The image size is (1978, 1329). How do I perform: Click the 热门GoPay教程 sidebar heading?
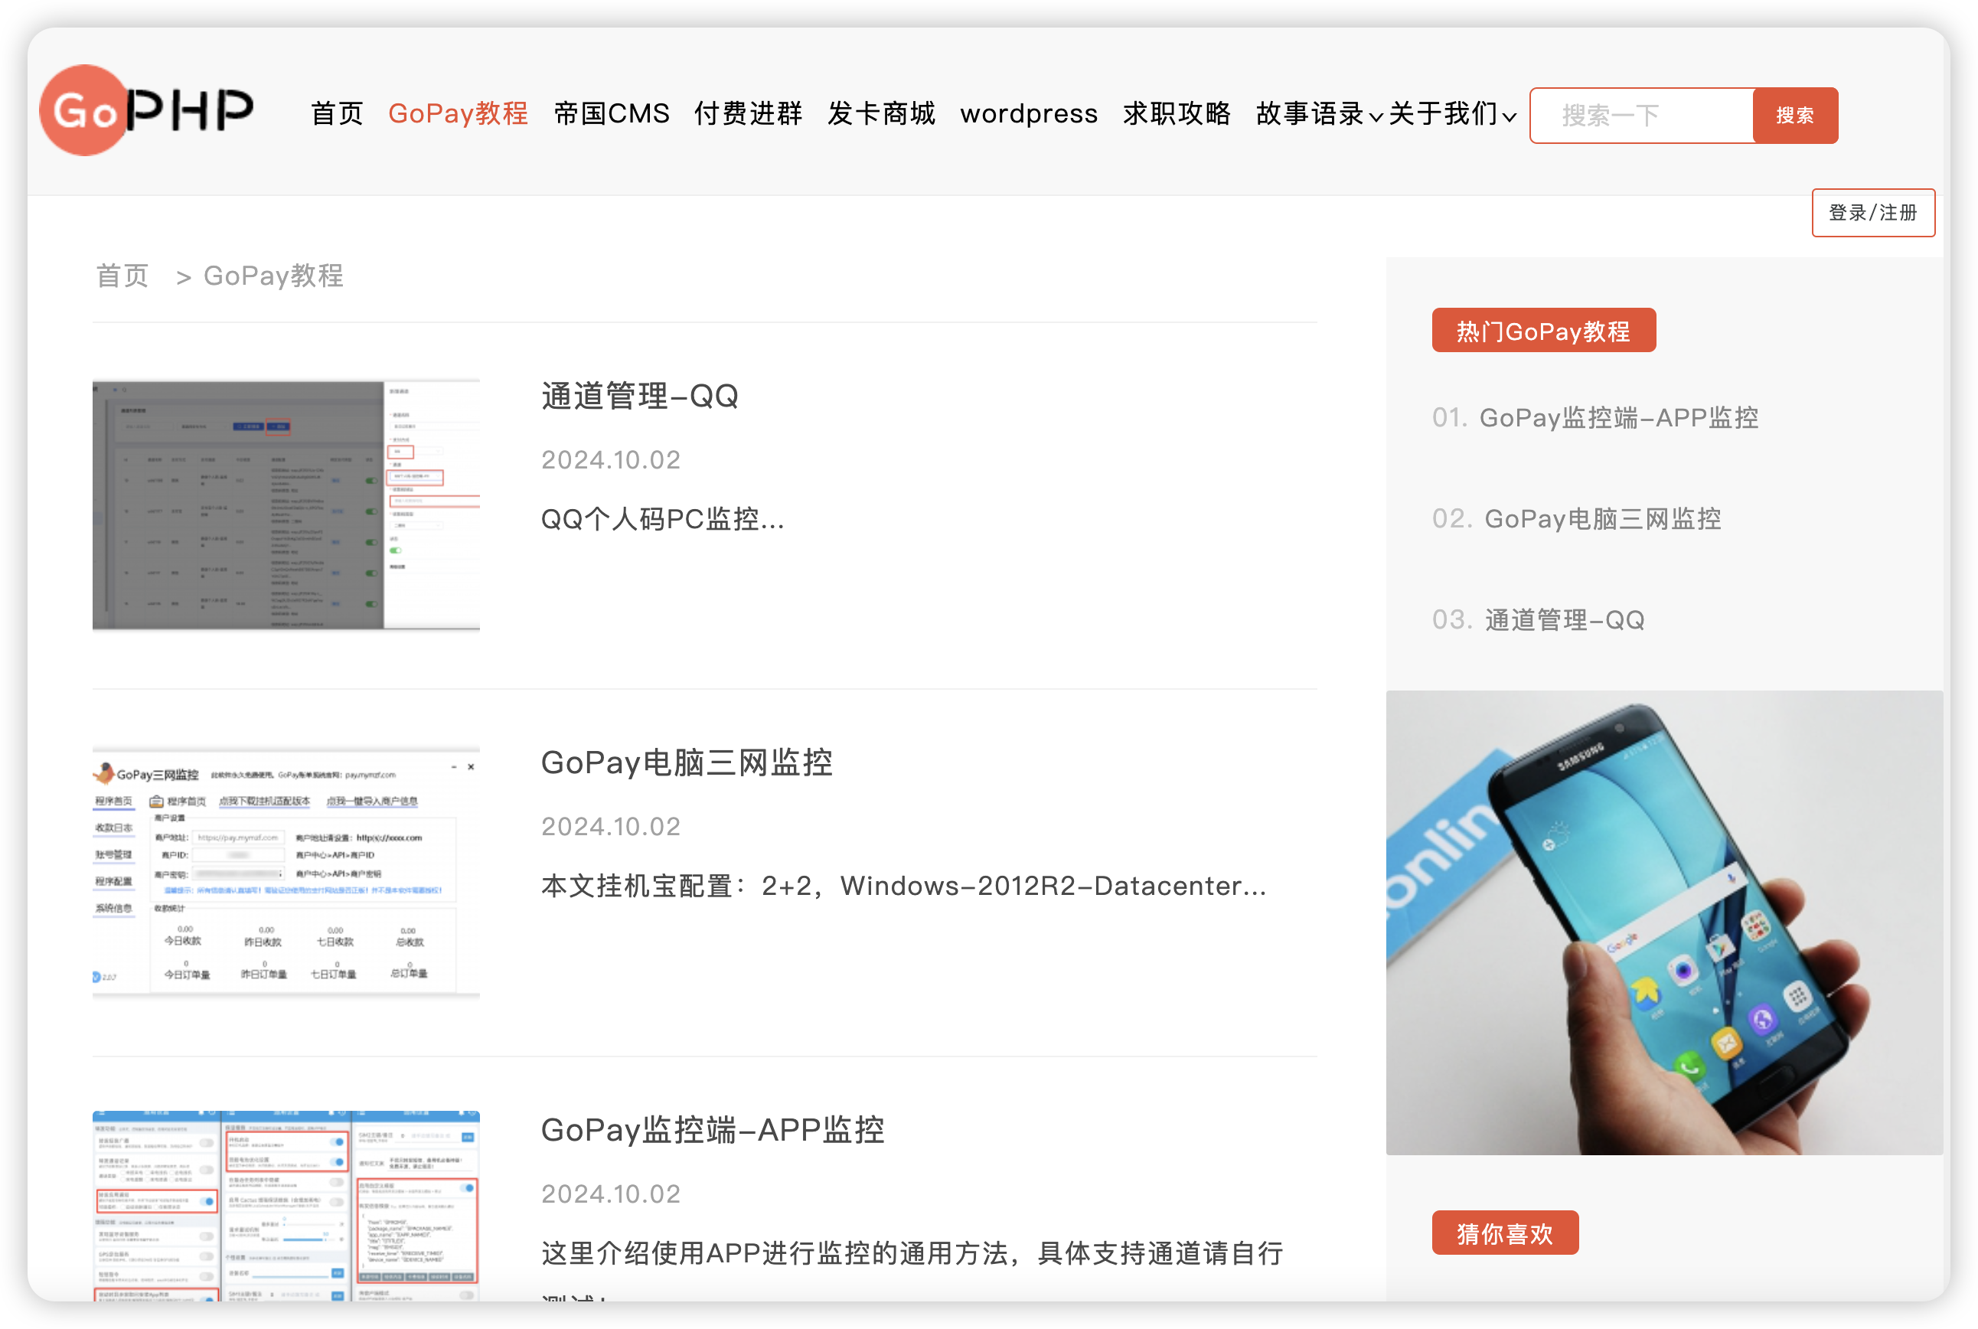(x=1543, y=331)
